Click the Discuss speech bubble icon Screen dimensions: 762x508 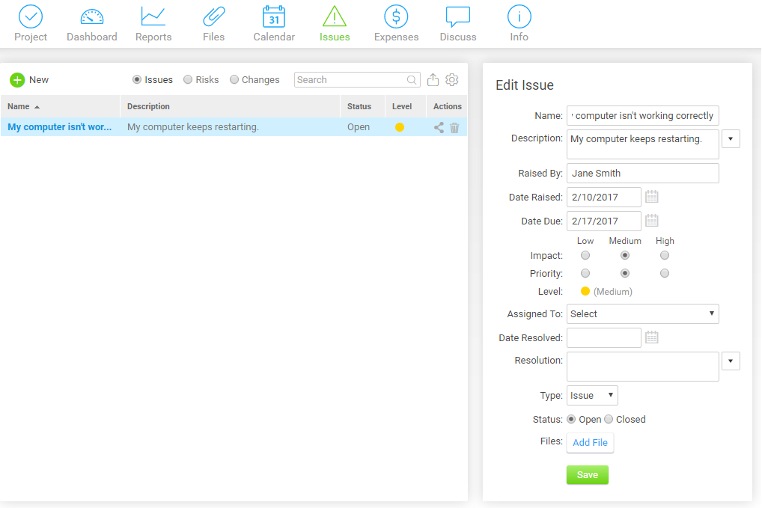(x=458, y=16)
